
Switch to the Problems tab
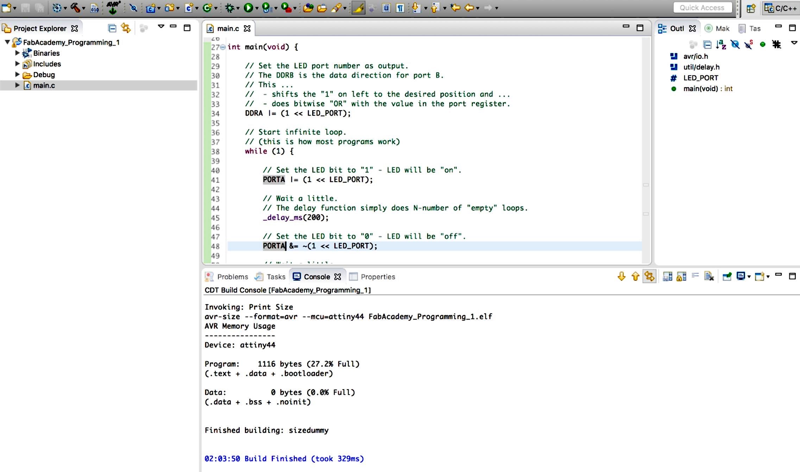232,277
